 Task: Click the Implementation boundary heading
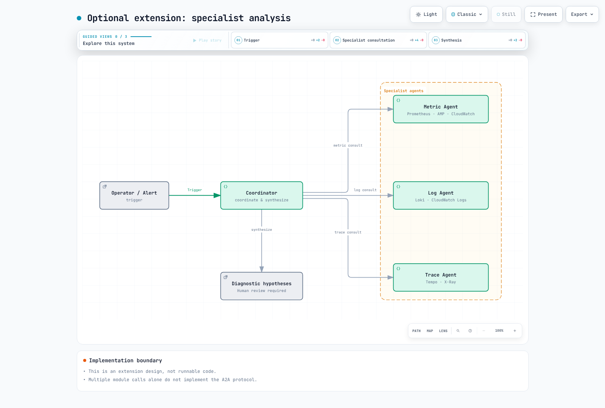[126, 360]
